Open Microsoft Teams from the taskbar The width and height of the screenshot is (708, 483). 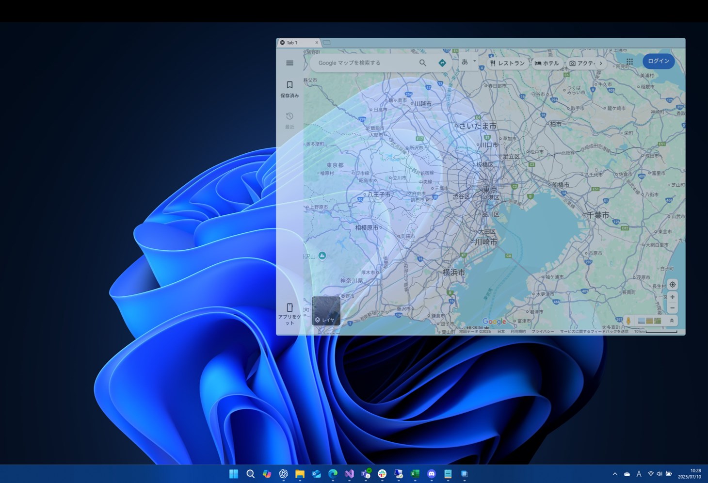pos(366,474)
